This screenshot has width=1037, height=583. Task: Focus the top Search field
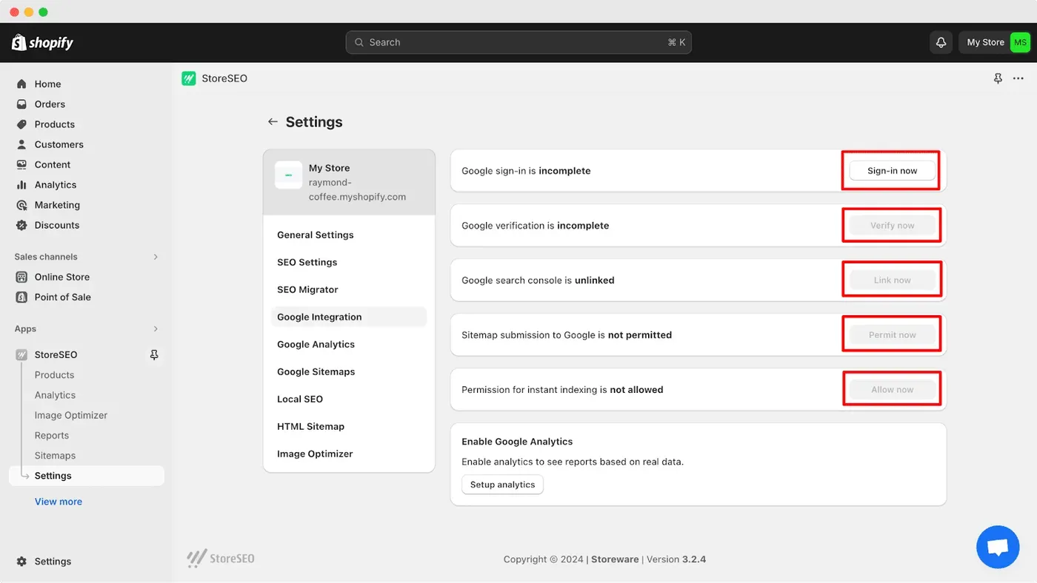[x=518, y=42]
